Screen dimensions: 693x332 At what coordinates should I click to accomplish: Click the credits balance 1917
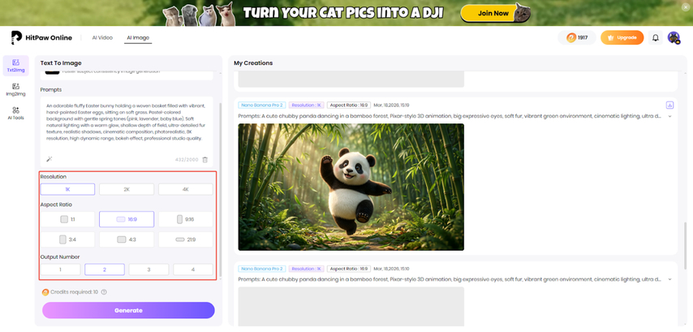click(577, 37)
